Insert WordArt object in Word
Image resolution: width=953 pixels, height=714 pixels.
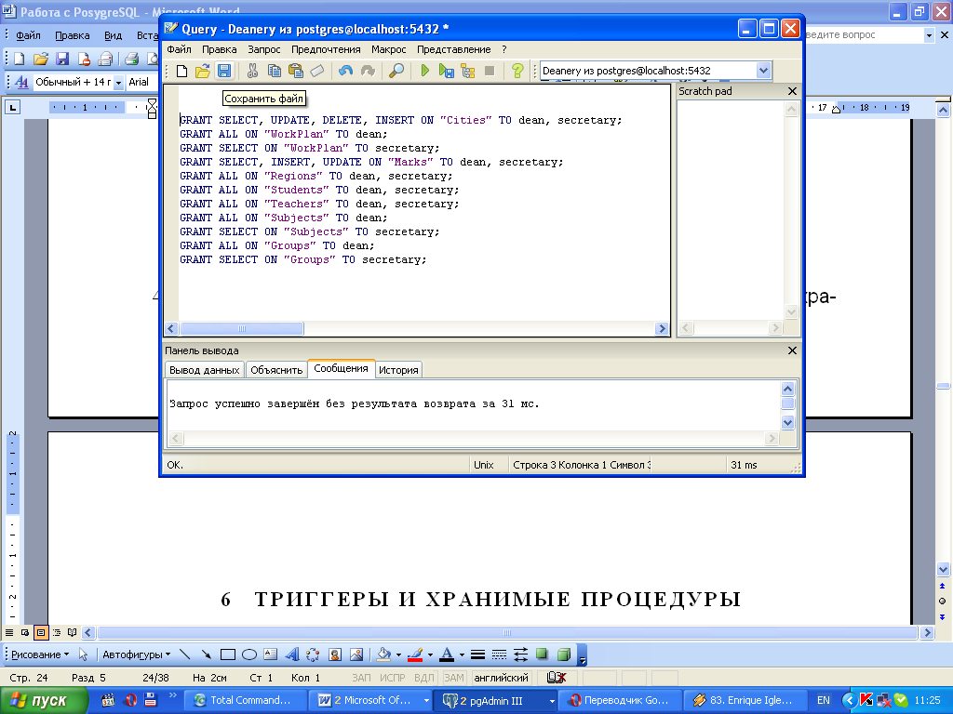click(x=291, y=654)
